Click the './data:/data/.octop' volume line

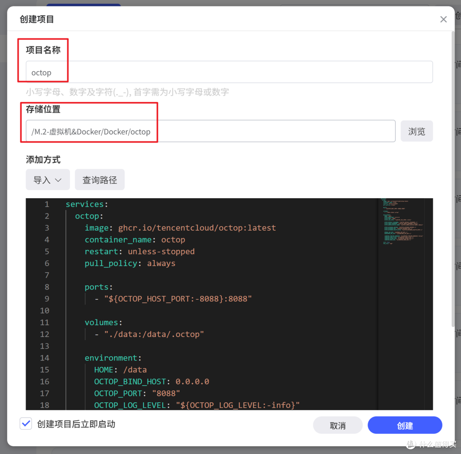(149, 334)
